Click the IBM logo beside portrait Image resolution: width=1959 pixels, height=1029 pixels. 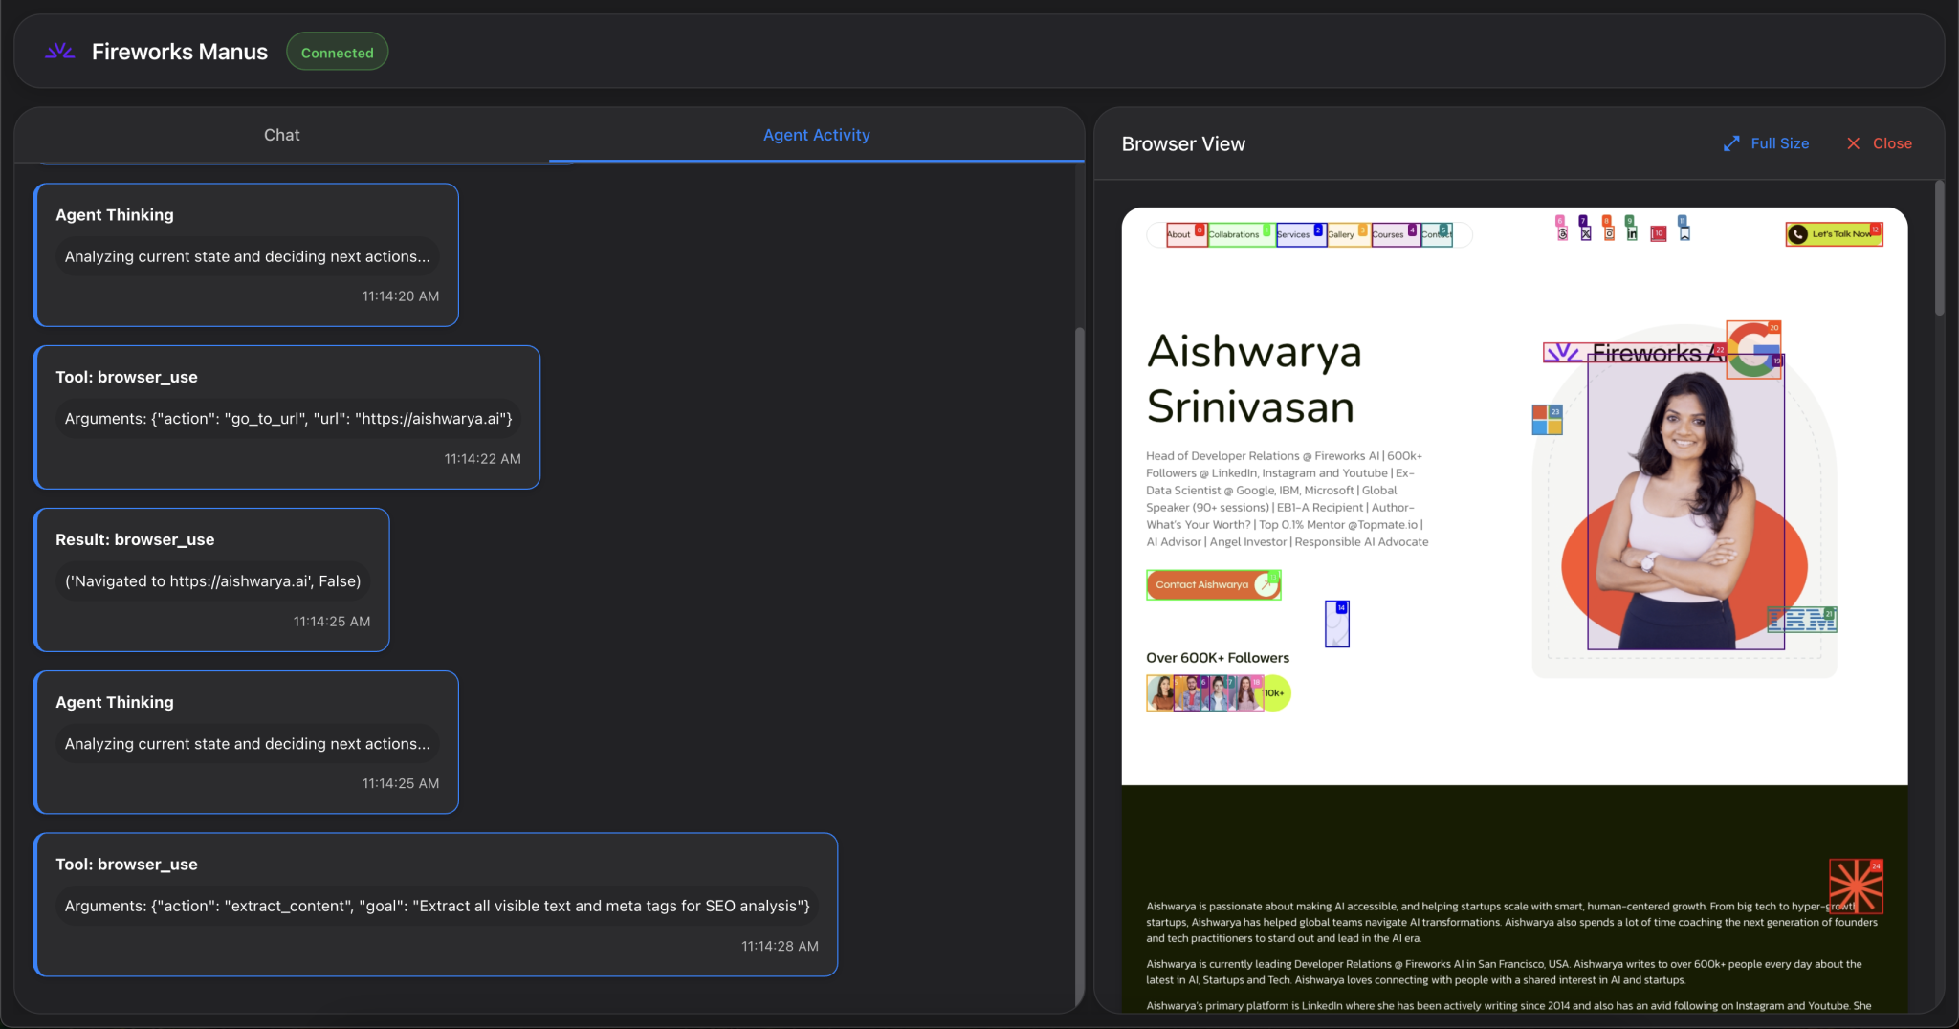(1802, 620)
